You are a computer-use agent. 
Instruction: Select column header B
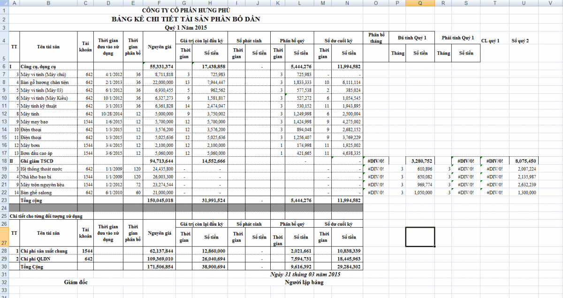pyautogui.click(x=49, y=3)
